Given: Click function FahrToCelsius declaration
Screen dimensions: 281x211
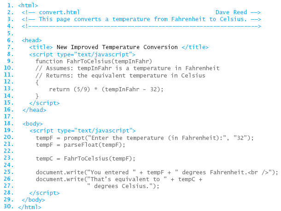Looking at the screenshot, I should 94,61.
